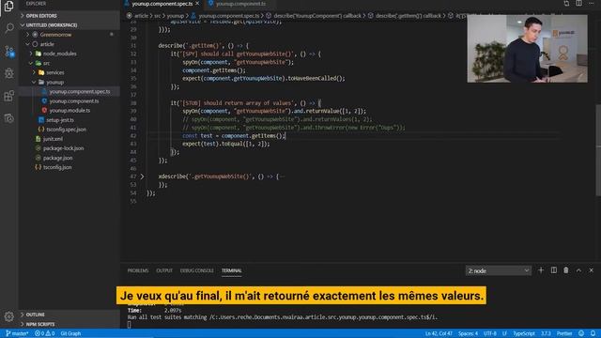
Task: Click 'Spaces: 4' indentation in status bar
Action: [x=468, y=333]
